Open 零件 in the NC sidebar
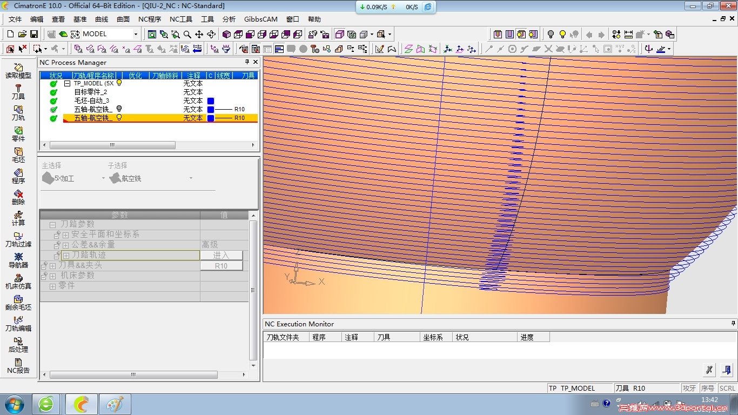The height and width of the screenshot is (415, 738). (x=18, y=134)
